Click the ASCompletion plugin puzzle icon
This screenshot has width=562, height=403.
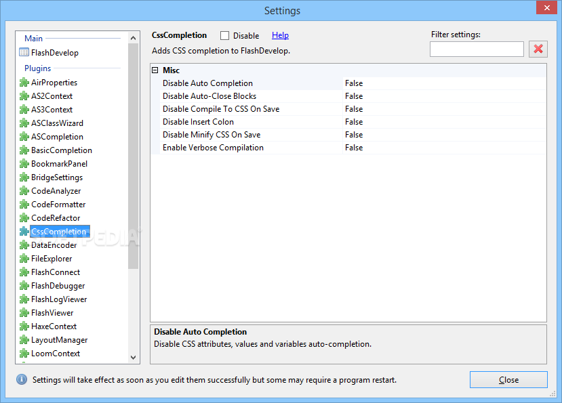[x=24, y=137]
